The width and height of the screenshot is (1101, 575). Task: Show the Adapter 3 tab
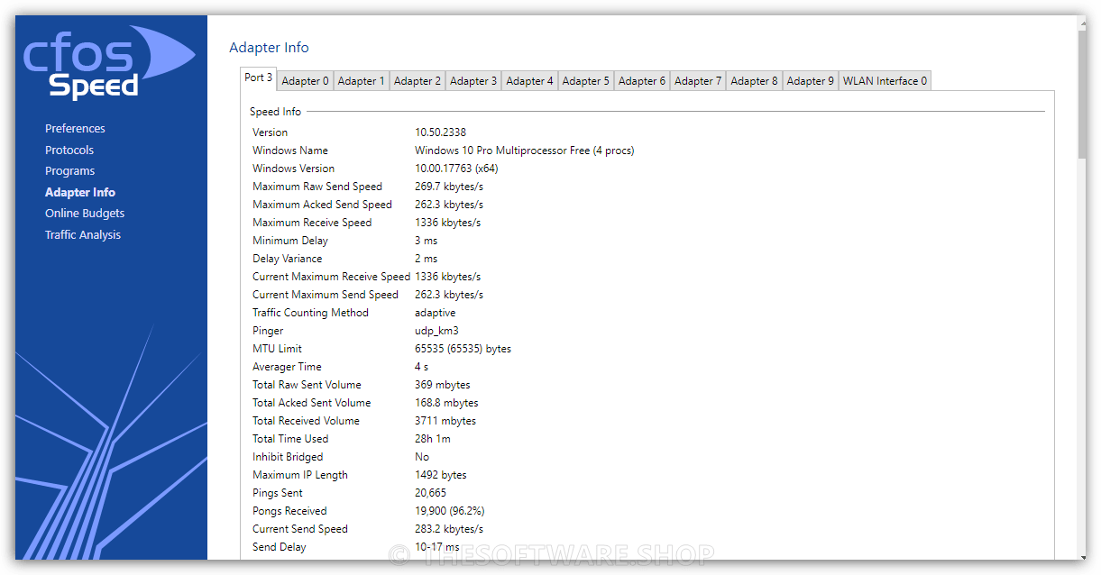tap(473, 81)
